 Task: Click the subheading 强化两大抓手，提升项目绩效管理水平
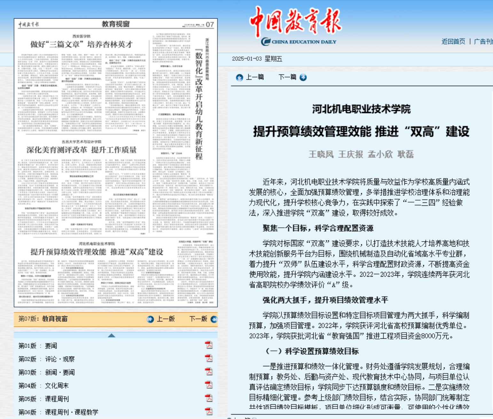click(325, 300)
